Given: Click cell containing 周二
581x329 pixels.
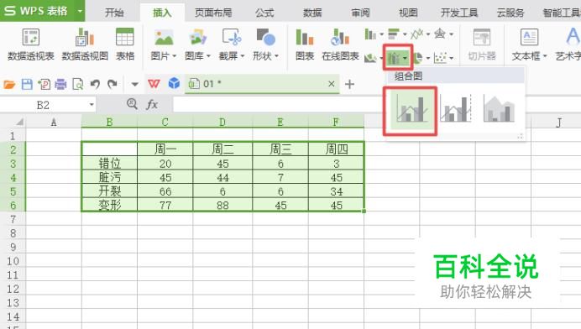Looking at the screenshot, I should (222, 149).
